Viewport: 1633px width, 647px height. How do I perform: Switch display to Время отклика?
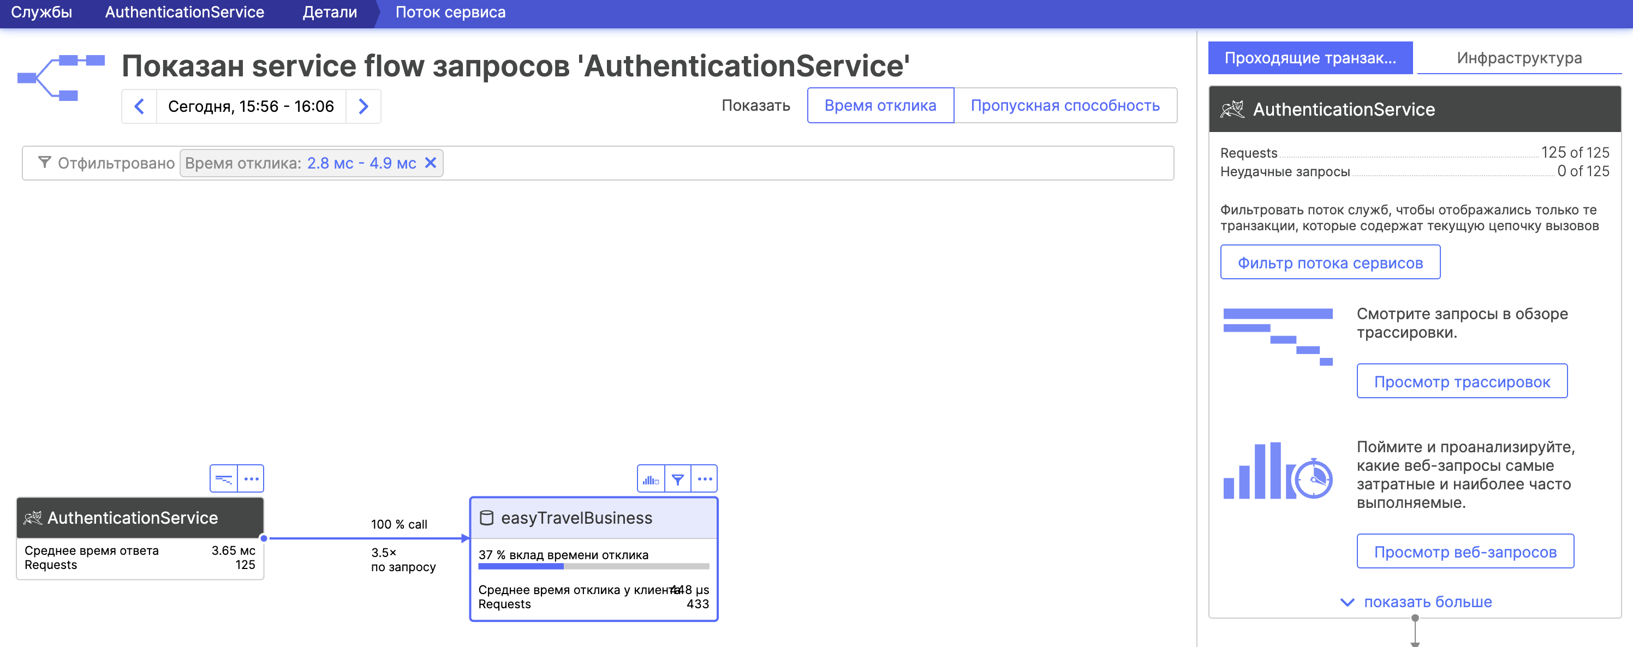880,105
